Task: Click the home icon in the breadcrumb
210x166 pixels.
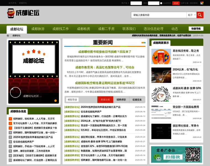Action: click(x=8, y=35)
